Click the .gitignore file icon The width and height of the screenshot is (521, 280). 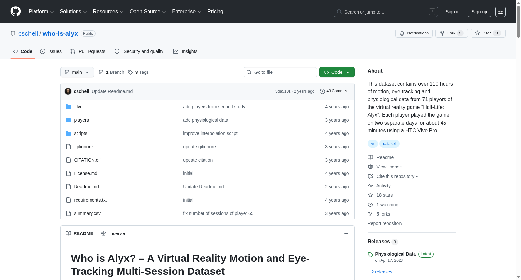pyautogui.click(x=68, y=147)
